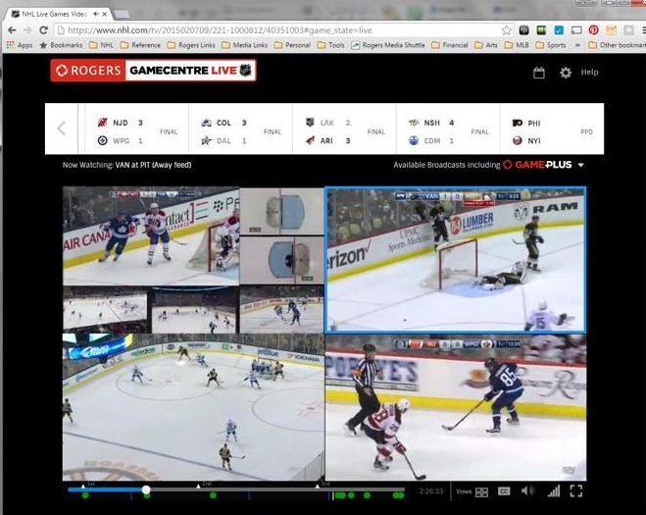The image size is (646, 515).
Task: Click the orange envelope extension icon
Action: (612, 30)
